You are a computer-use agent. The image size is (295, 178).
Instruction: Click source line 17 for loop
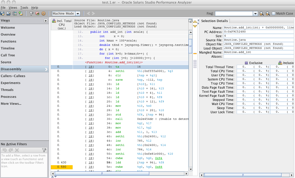(131, 54)
